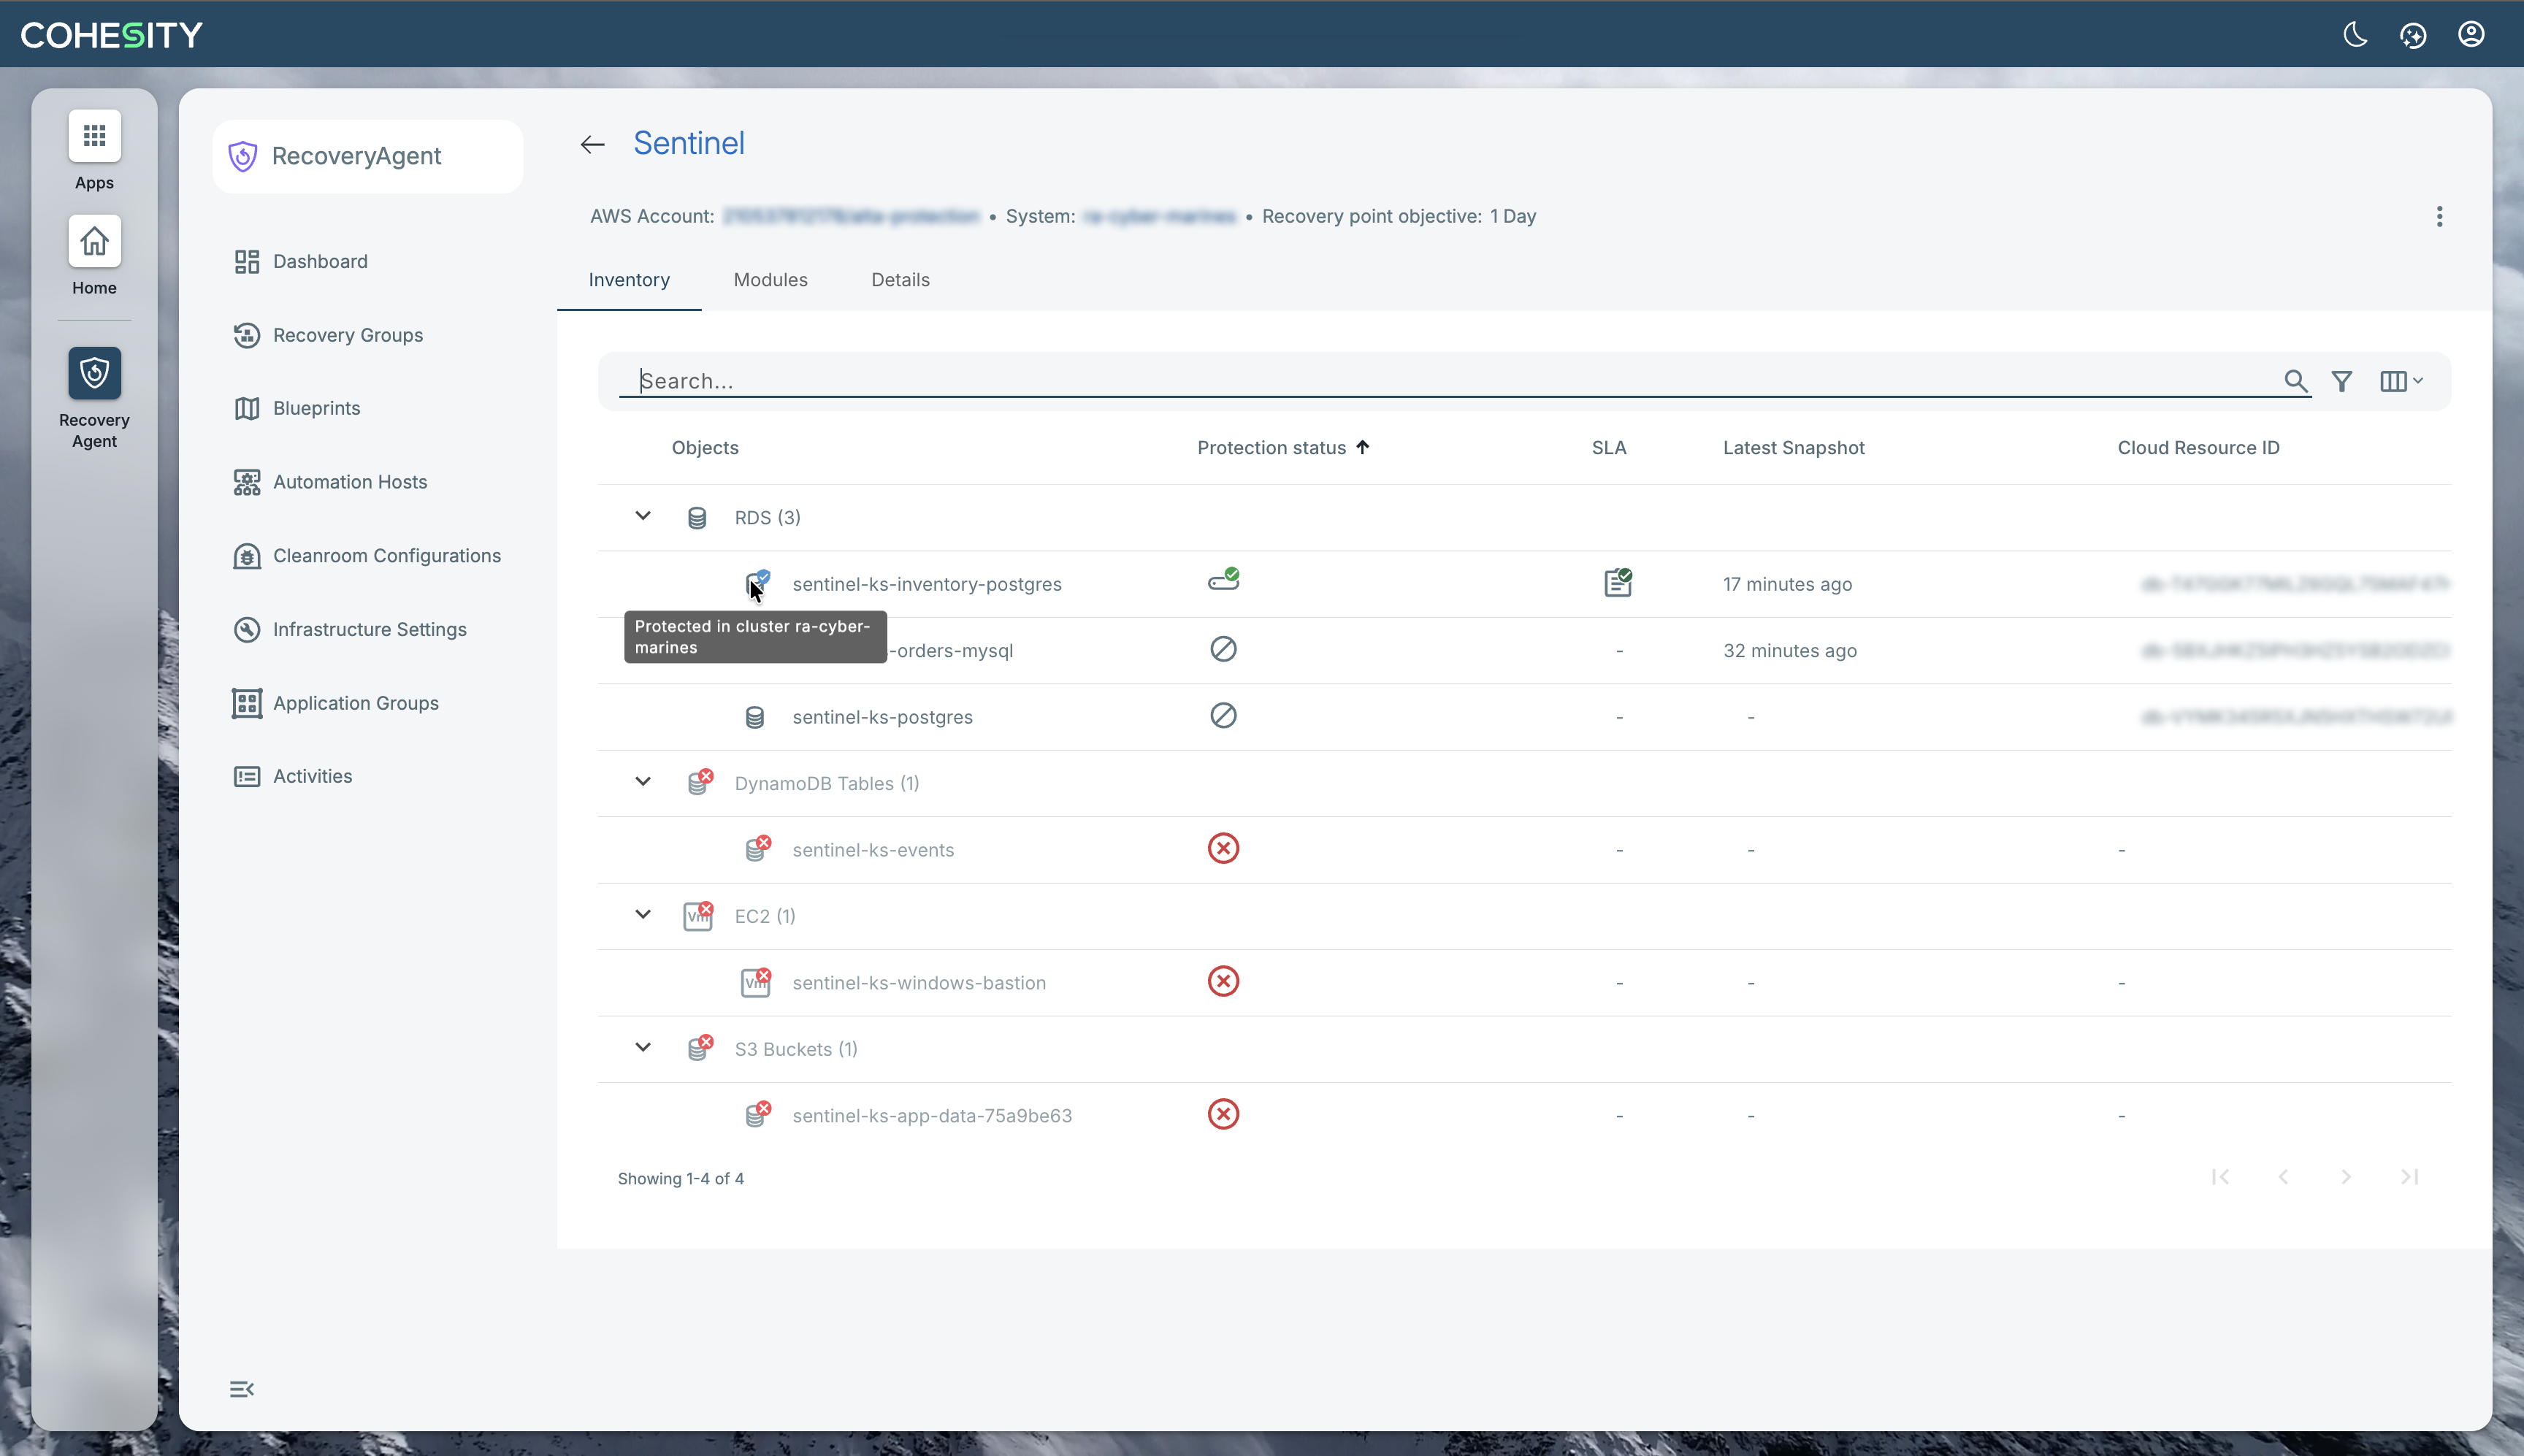This screenshot has width=2524, height=1456.
Task: Open the column chooser dropdown
Action: point(2400,381)
